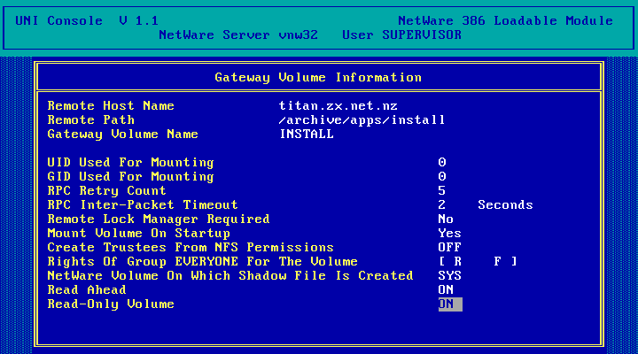Click the 'RPC Retry Count' label

pyautogui.click(x=106, y=190)
